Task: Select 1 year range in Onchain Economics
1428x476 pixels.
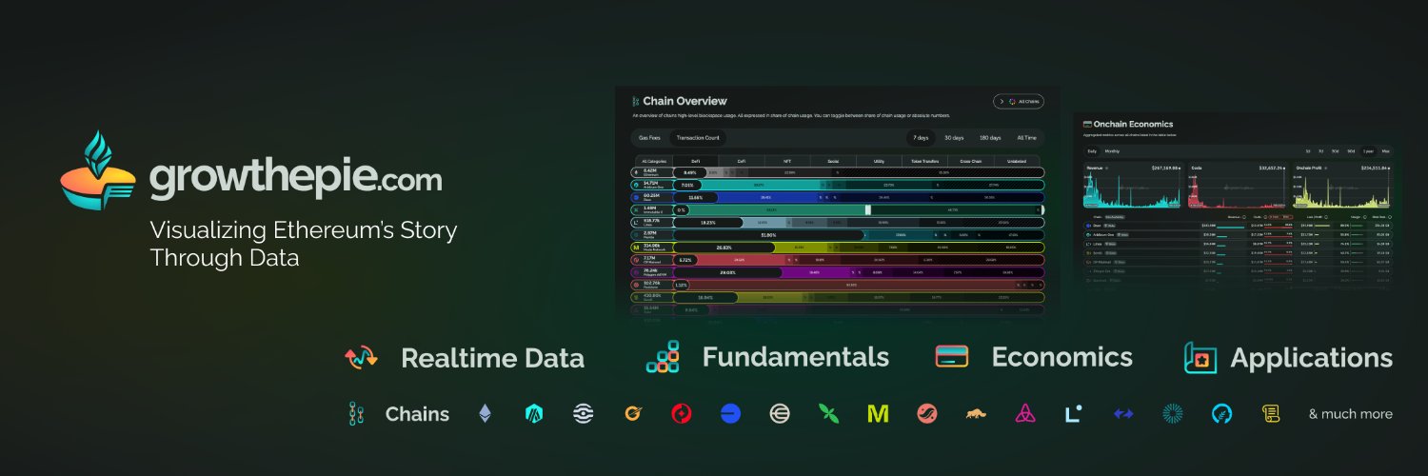Action: click(x=1368, y=151)
